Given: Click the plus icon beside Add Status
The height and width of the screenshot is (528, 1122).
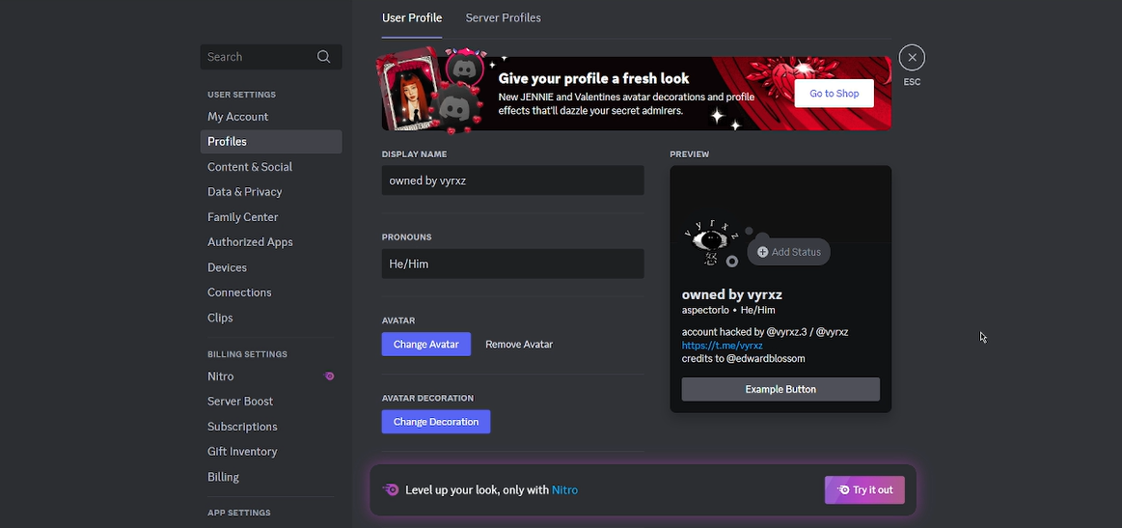Looking at the screenshot, I should click(762, 252).
